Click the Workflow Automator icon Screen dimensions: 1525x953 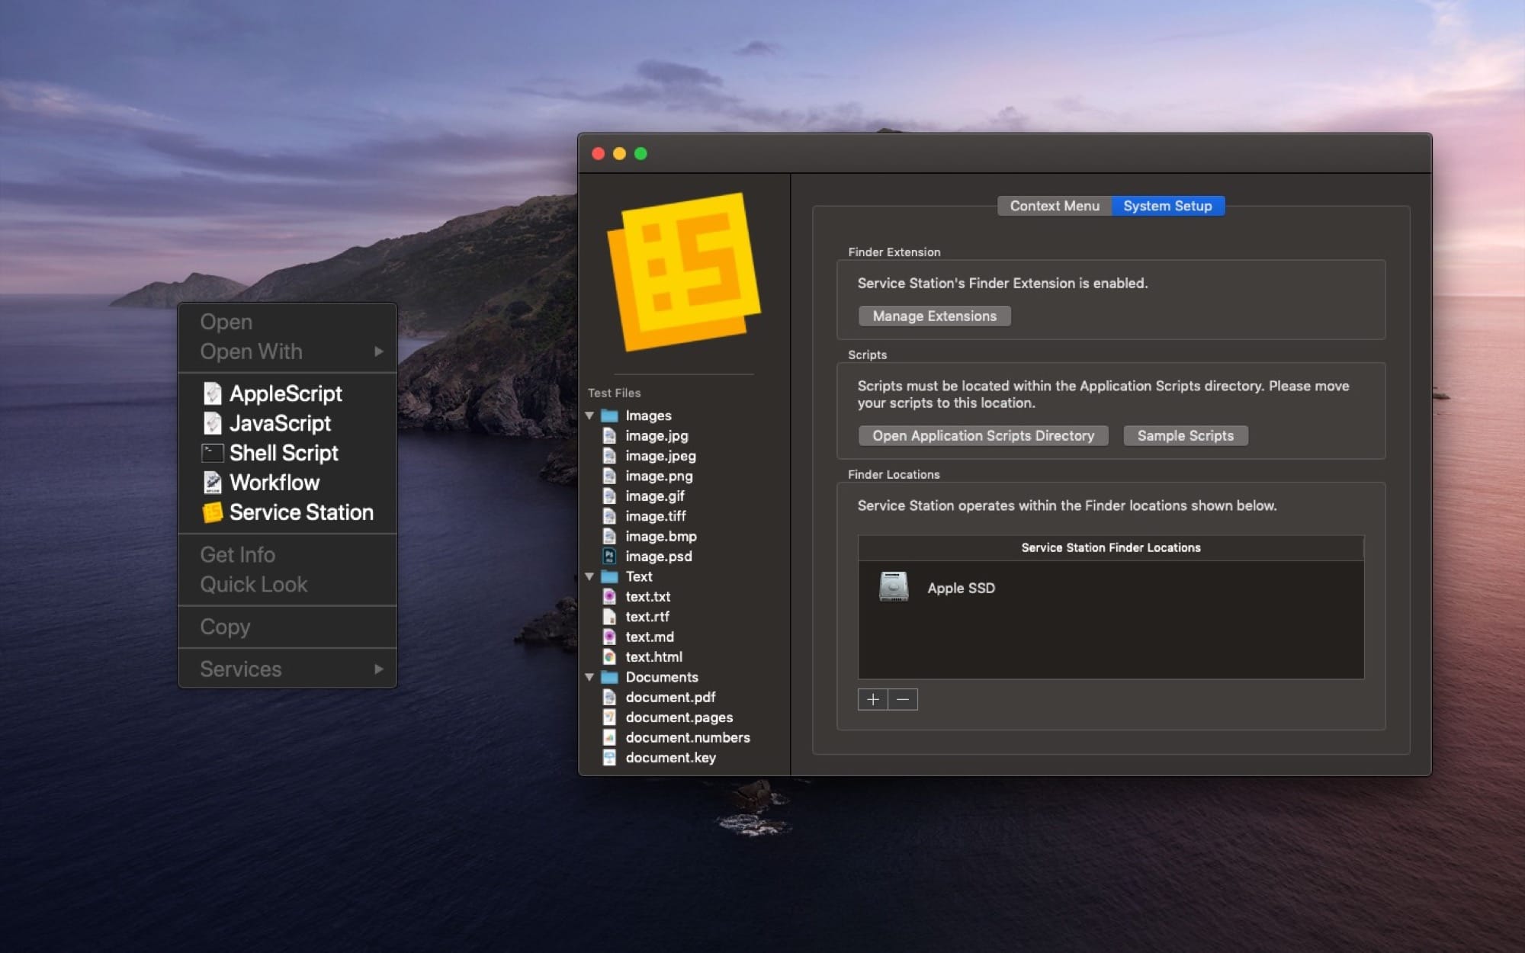click(x=213, y=483)
